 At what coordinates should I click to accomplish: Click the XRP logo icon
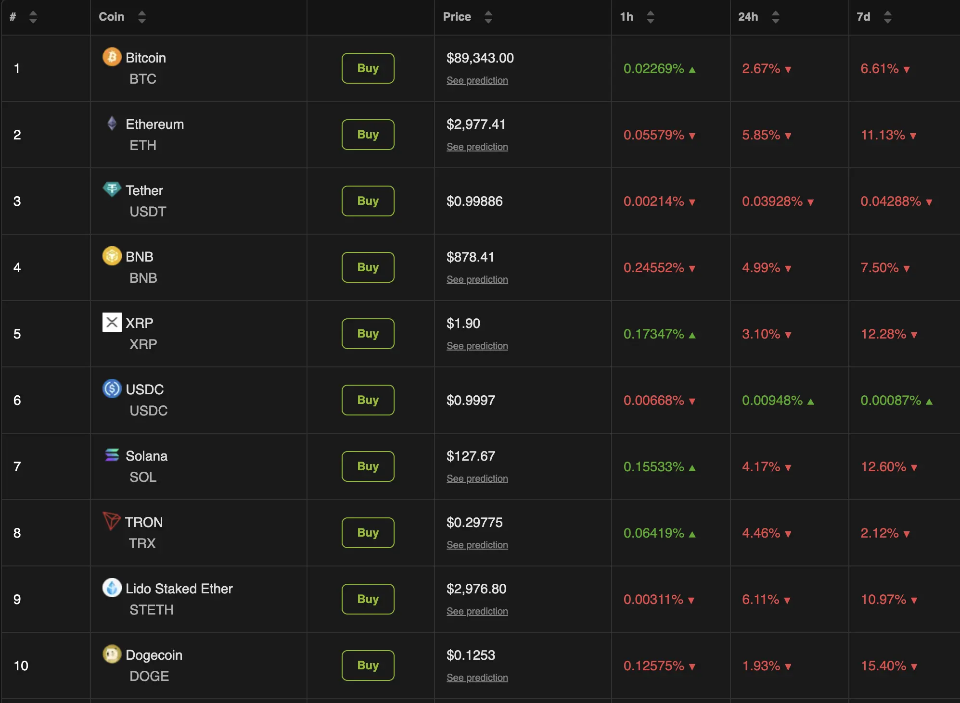coord(112,323)
